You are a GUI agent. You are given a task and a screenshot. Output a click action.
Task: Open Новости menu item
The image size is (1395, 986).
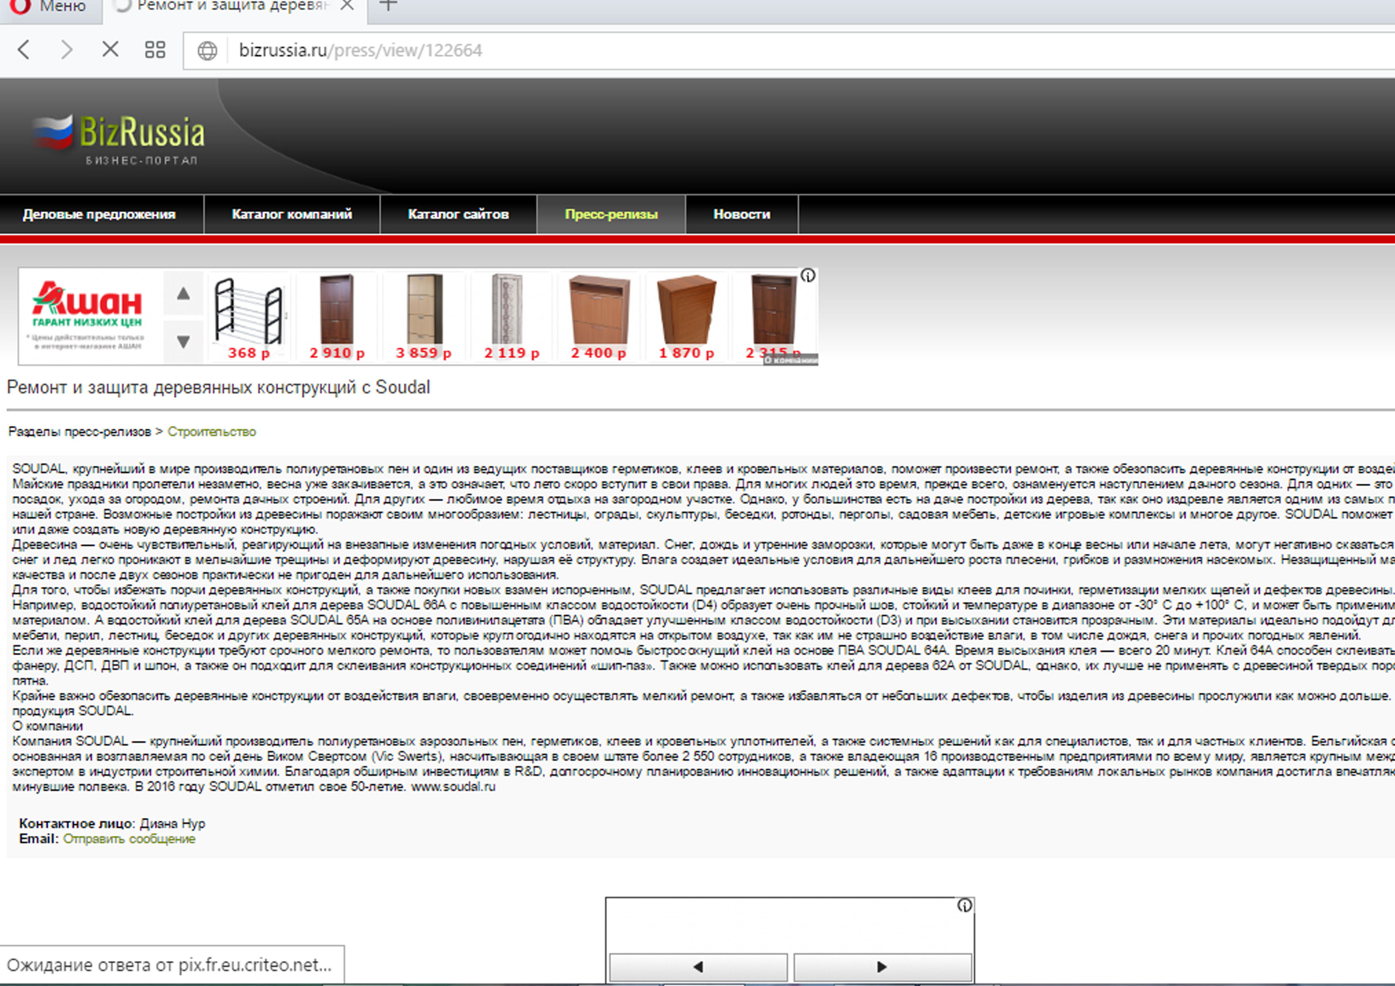(x=742, y=214)
